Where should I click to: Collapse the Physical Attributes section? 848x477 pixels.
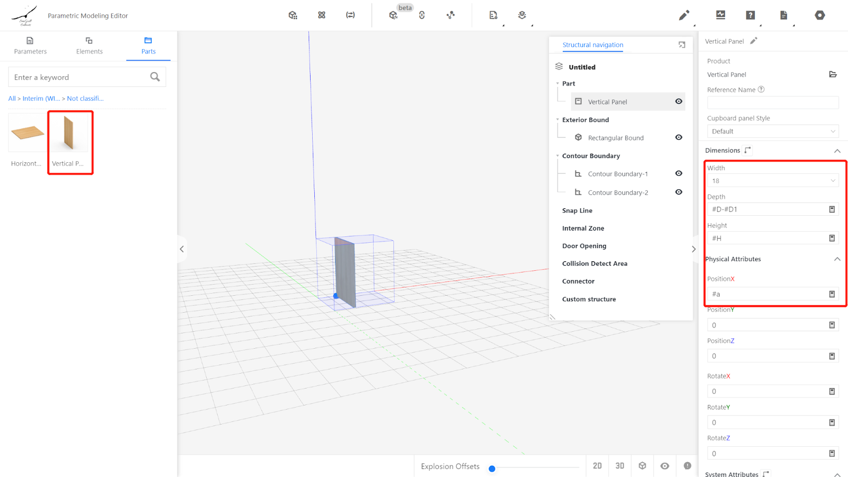tap(837, 259)
